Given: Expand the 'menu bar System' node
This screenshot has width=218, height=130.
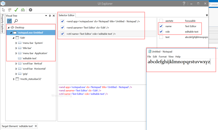Looking at the screenshot, I should 16,43.
